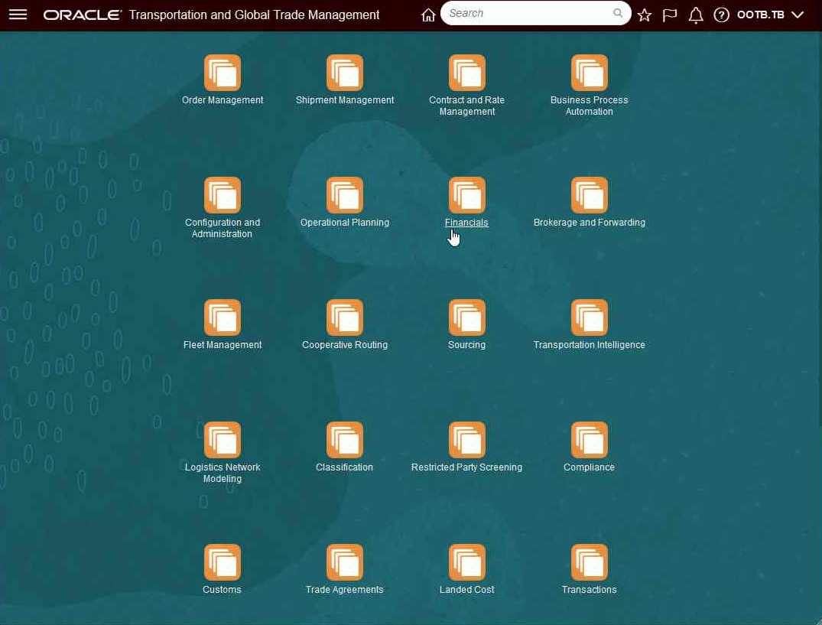Click the Sourcing label
The height and width of the screenshot is (625, 822).
466,345
